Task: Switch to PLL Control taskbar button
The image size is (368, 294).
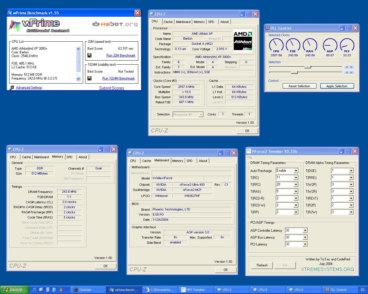Action: (x=339, y=290)
